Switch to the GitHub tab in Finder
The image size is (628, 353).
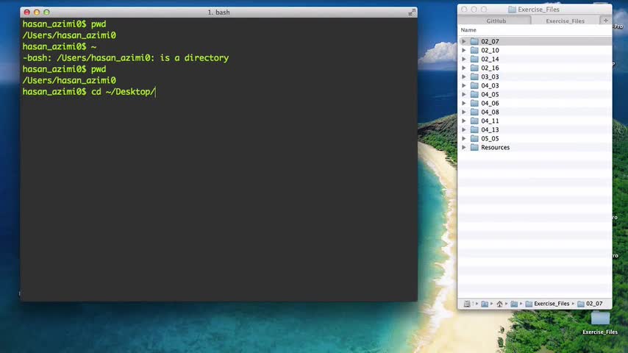[x=496, y=21]
